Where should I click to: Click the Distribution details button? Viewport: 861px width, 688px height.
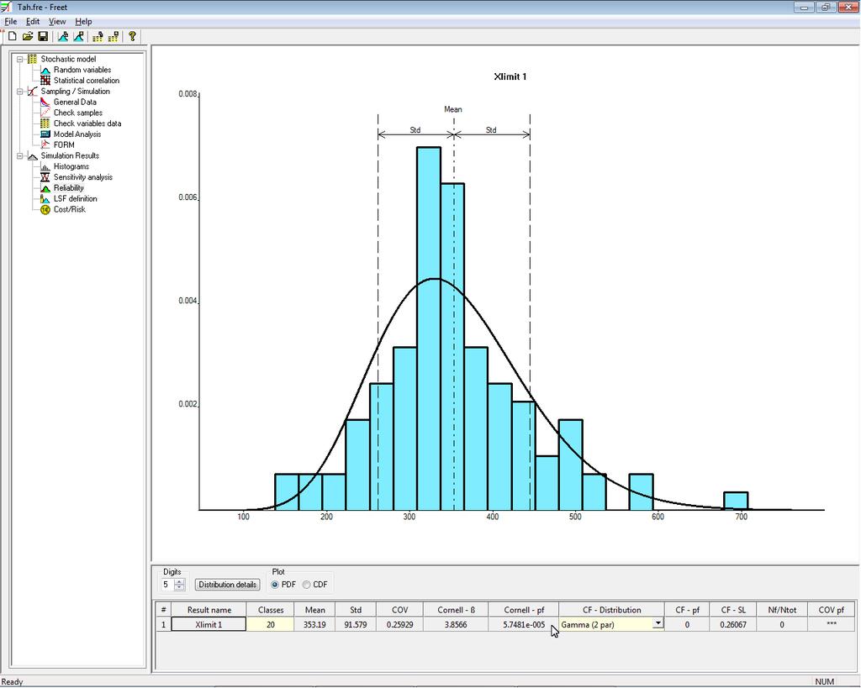[227, 585]
